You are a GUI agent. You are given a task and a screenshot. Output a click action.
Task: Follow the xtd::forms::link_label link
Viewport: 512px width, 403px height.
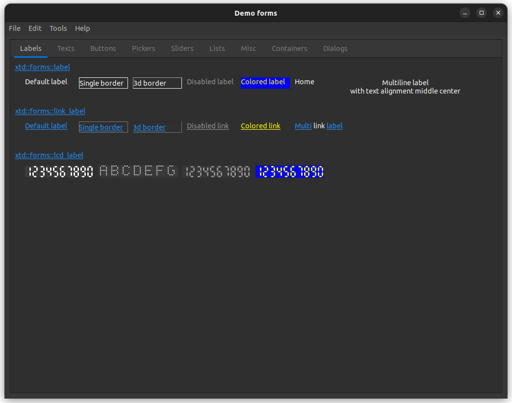(x=50, y=111)
